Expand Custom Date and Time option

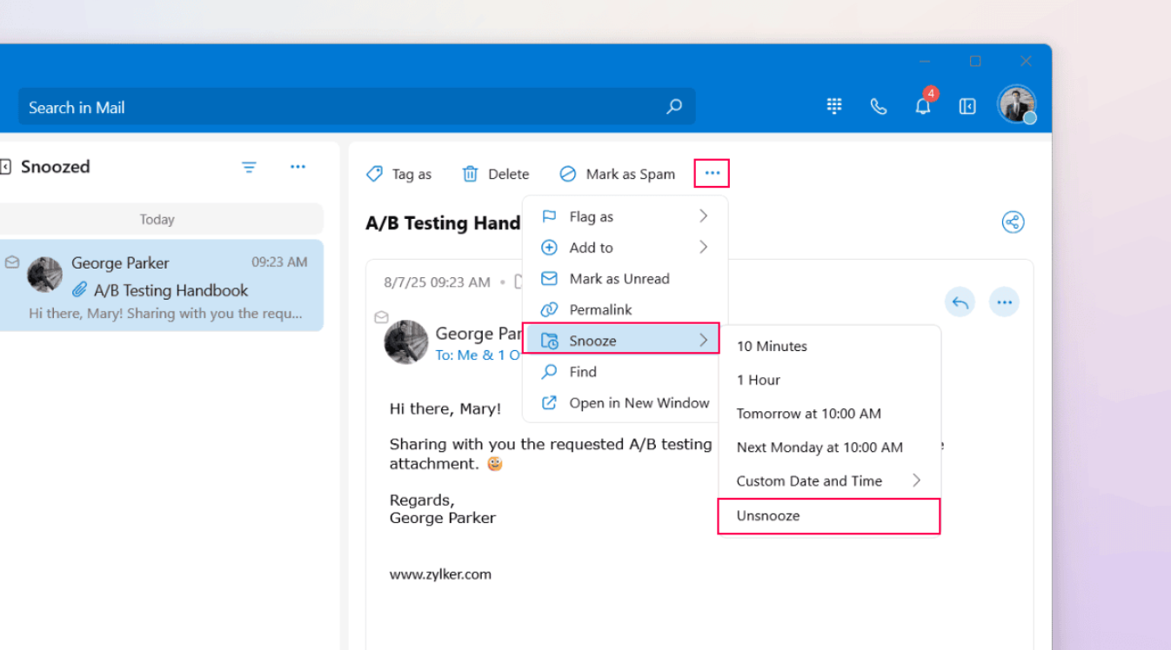(830, 481)
